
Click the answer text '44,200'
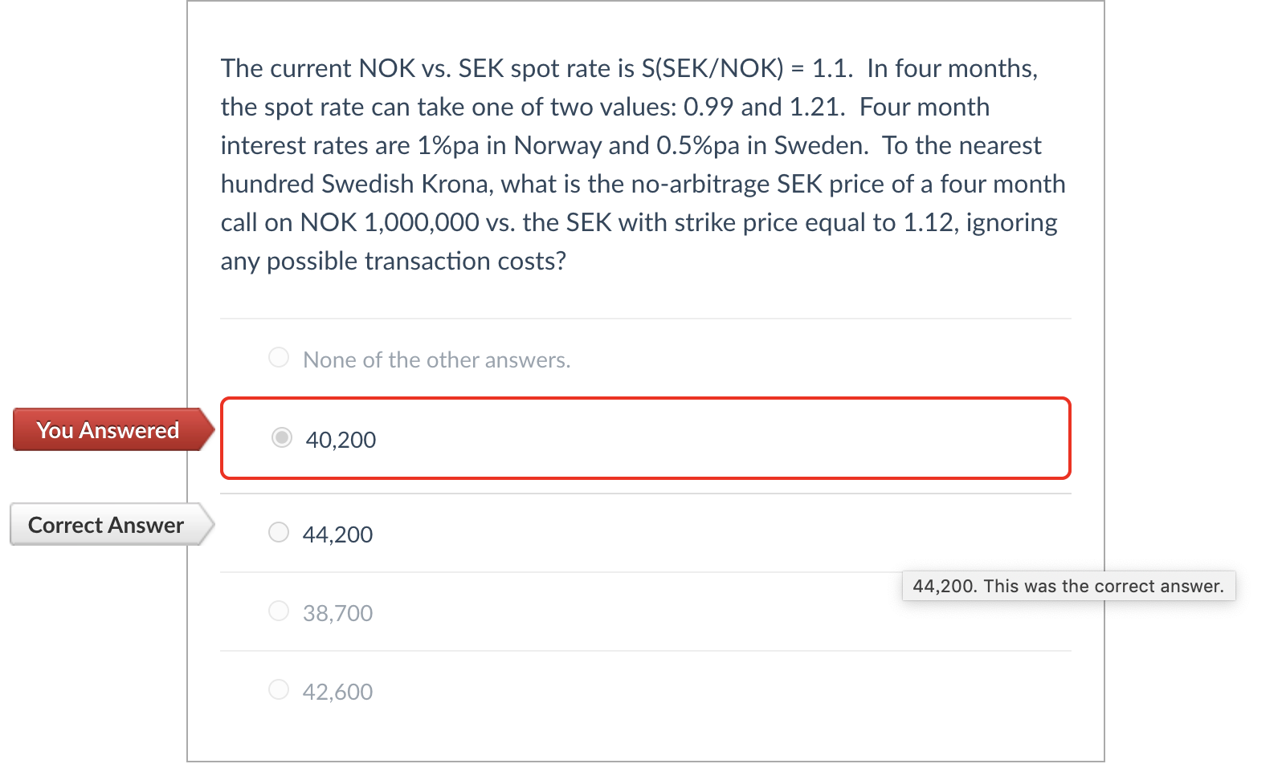click(x=337, y=534)
